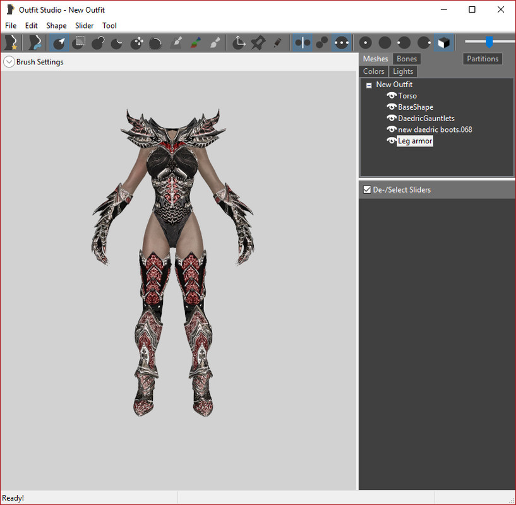Activate the Transform tool with axis arrows
The image size is (516, 505).
[x=239, y=42]
